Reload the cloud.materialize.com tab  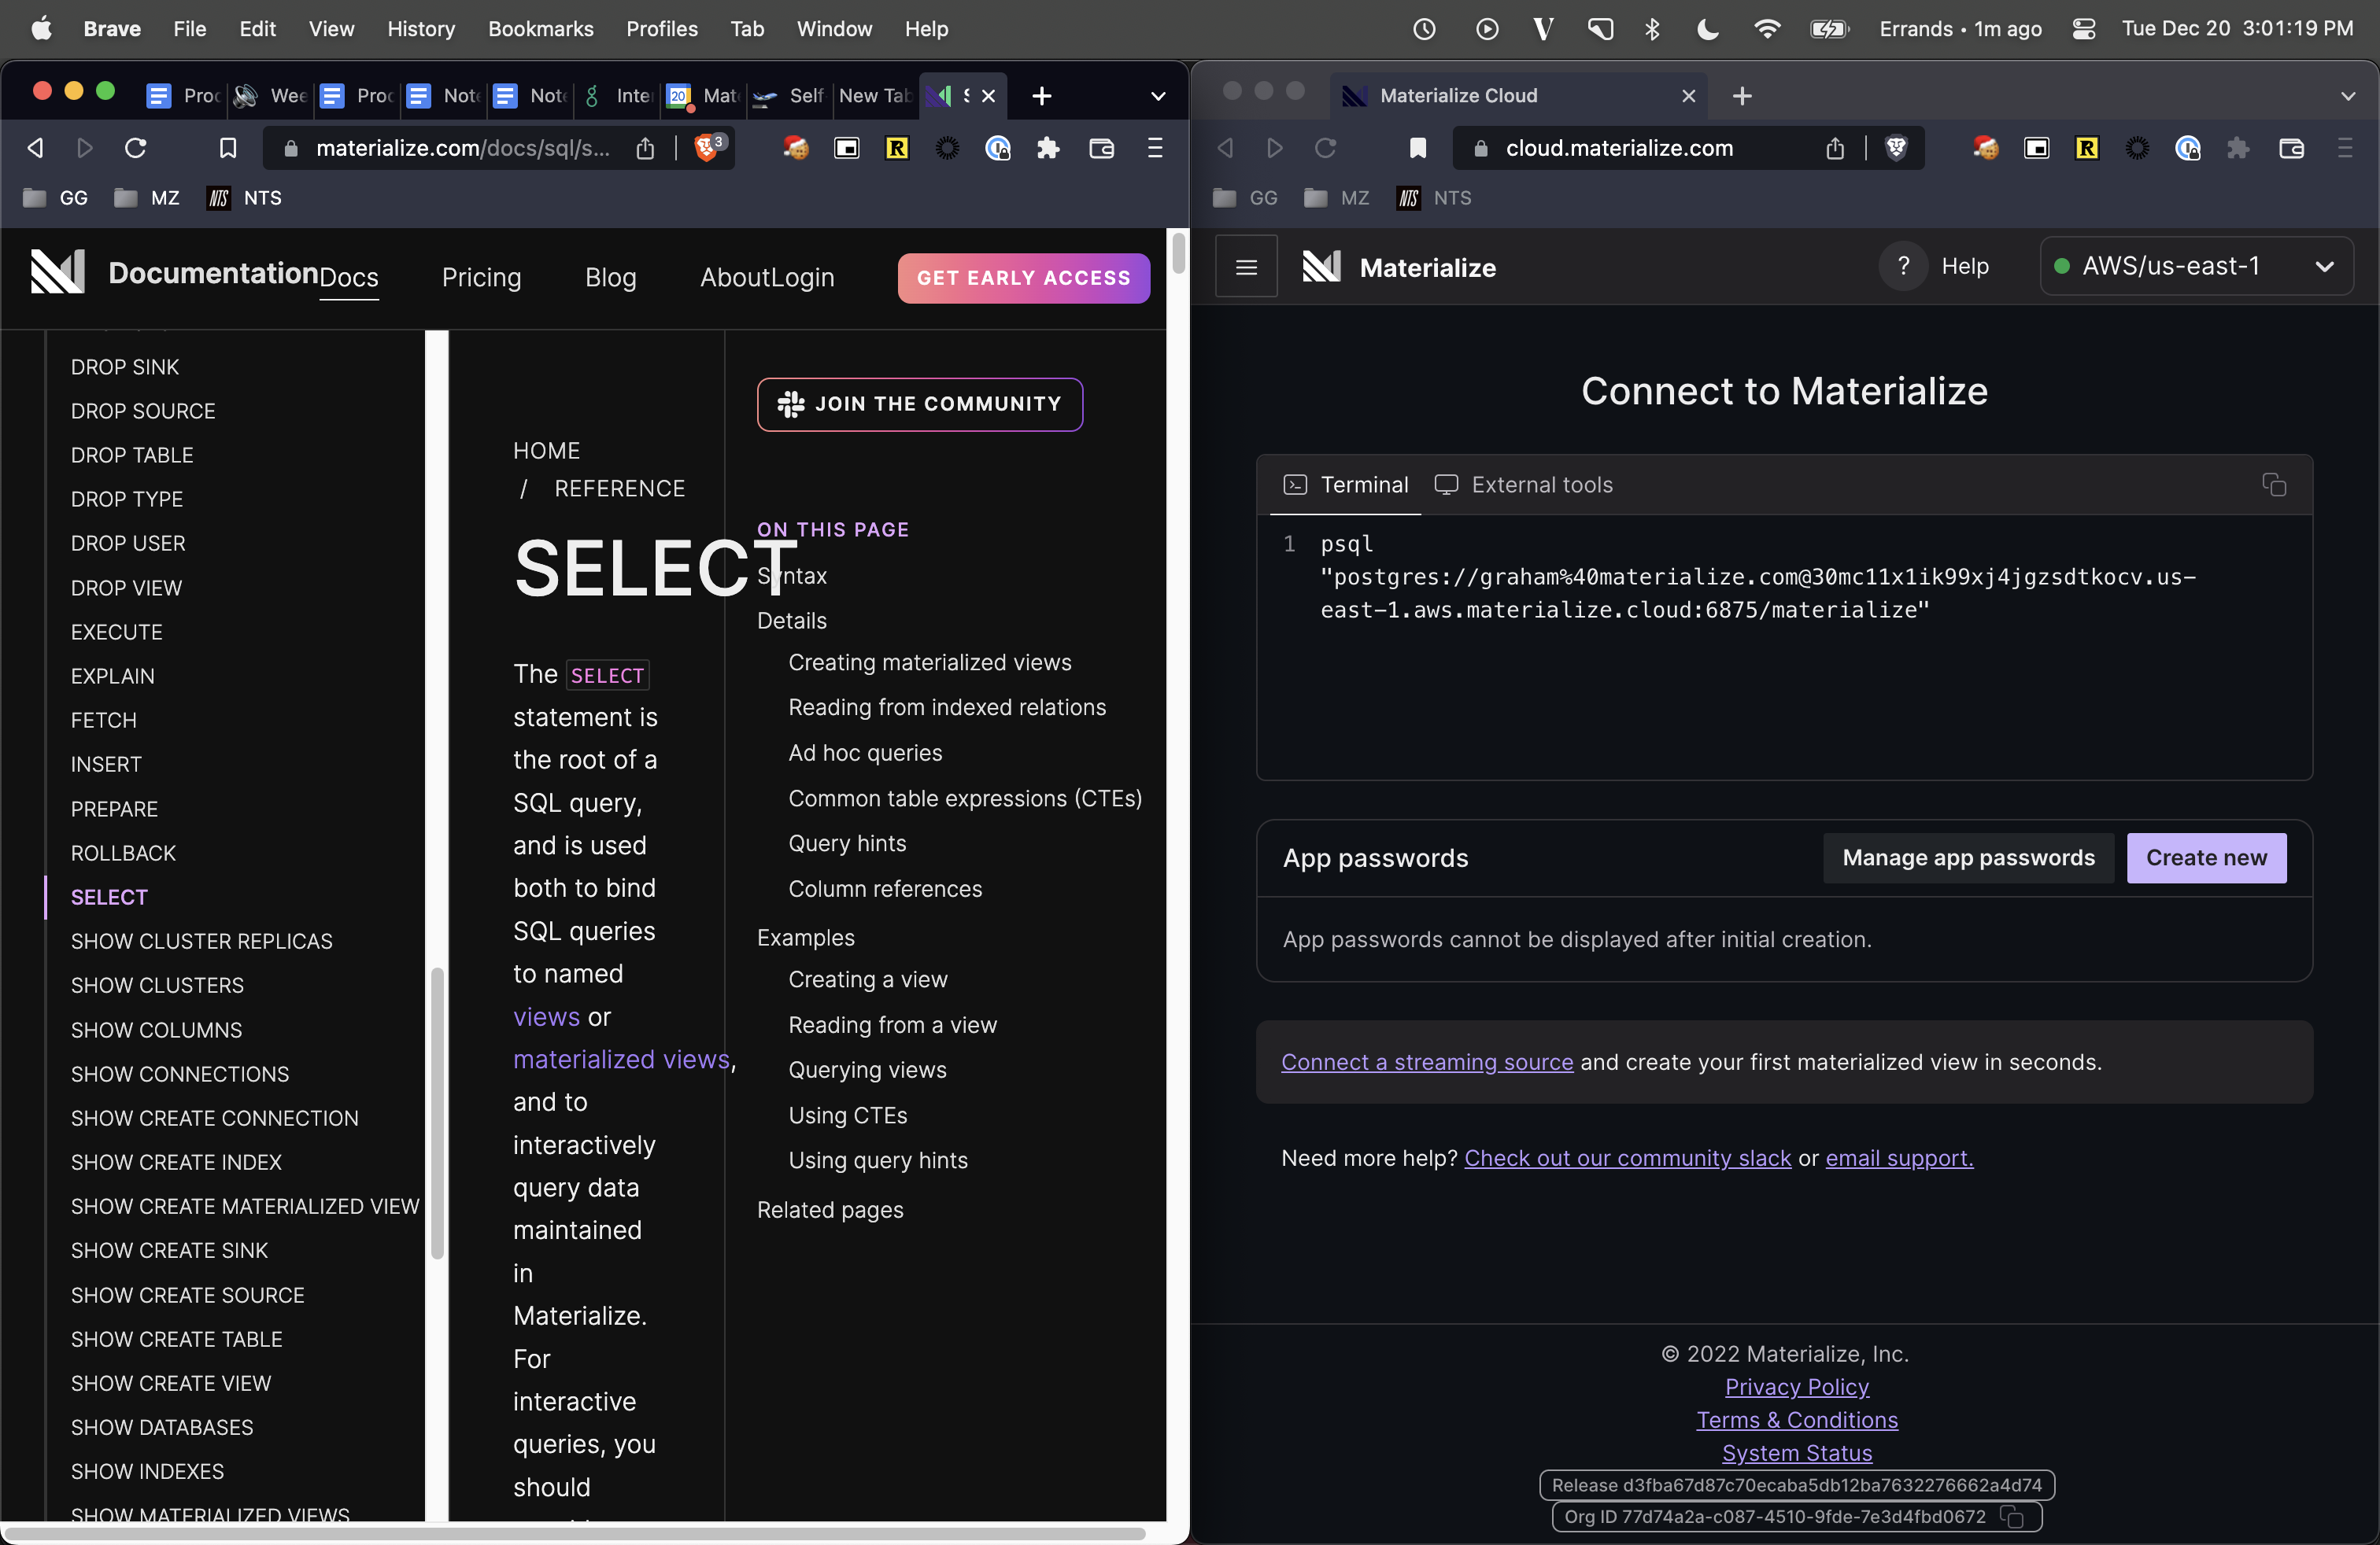pyautogui.click(x=1325, y=148)
